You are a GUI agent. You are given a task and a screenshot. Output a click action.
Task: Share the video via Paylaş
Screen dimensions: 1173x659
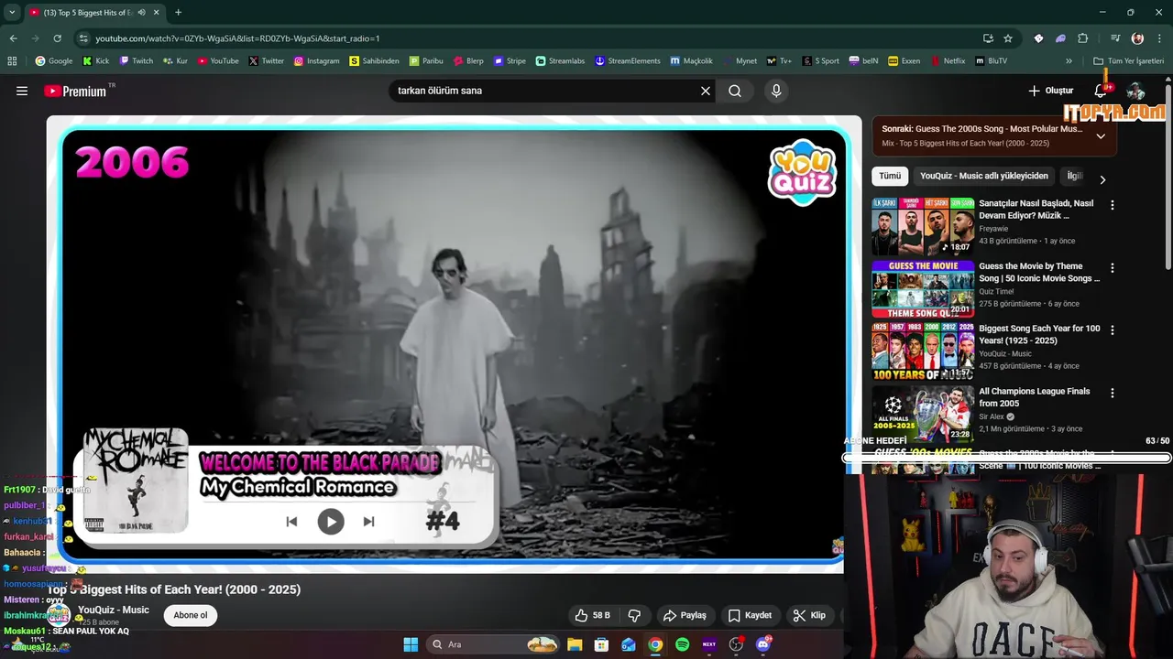click(x=685, y=615)
